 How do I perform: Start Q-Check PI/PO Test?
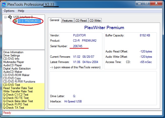(x=16, y=104)
